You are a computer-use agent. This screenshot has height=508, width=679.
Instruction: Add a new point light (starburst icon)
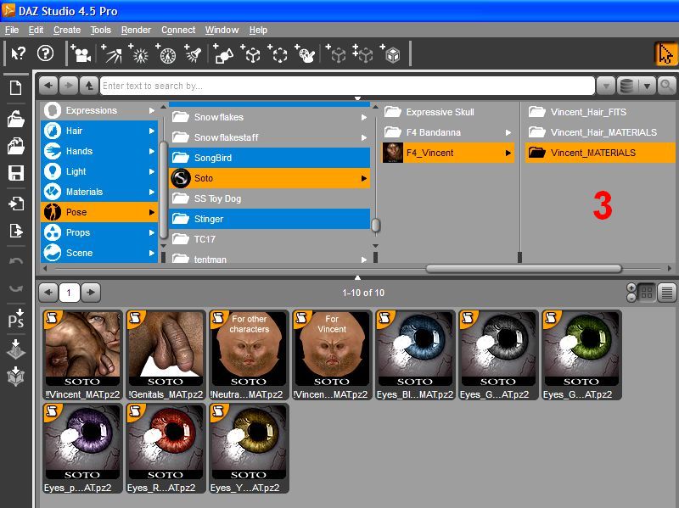coord(138,53)
